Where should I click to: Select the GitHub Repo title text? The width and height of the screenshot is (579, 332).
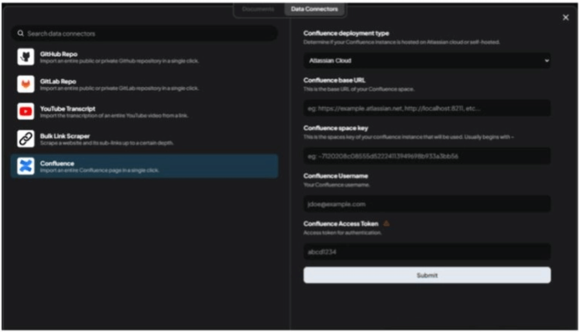(59, 54)
